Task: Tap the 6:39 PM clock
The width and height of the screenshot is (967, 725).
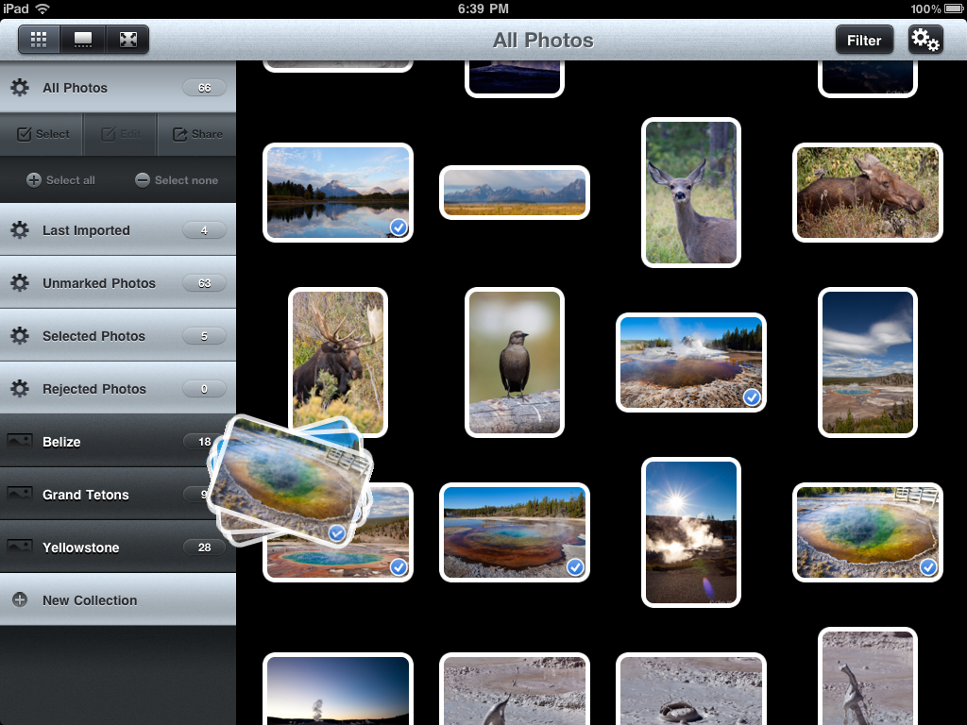Action: coord(483,8)
